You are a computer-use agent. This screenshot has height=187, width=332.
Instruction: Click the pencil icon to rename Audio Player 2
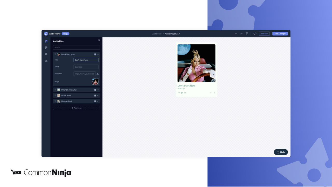pyautogui.click(x=179, y=34)
